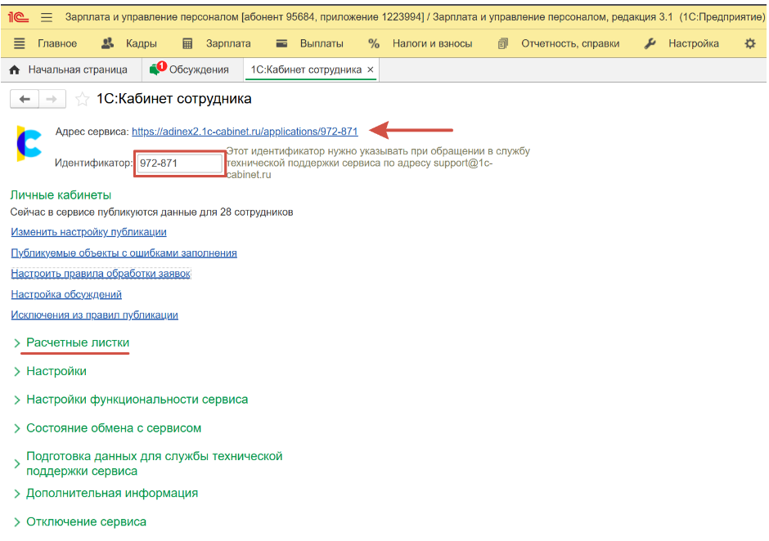Open the Главное section

[x=57, y=43]
